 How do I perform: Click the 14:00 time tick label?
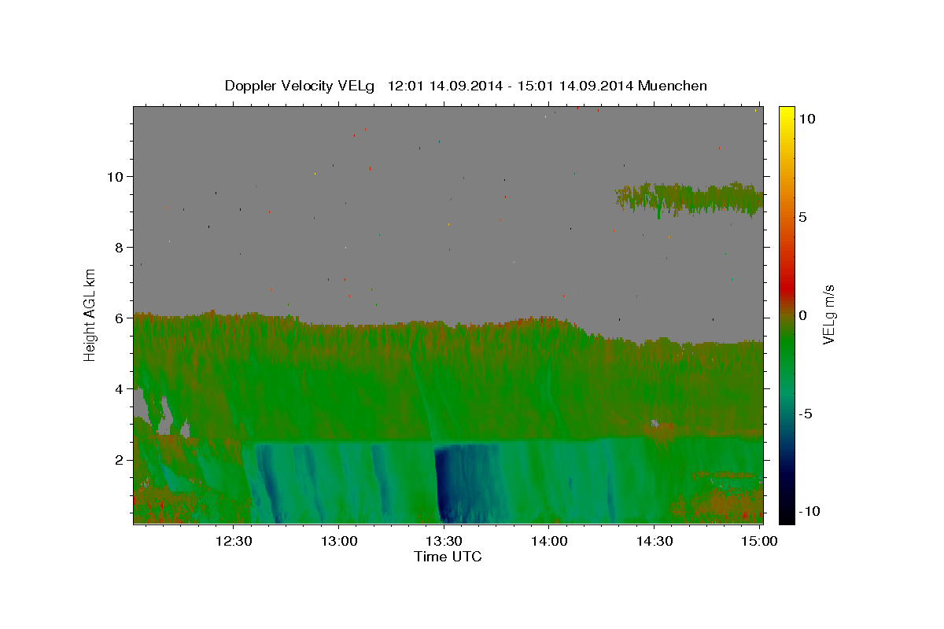(549, 541)
